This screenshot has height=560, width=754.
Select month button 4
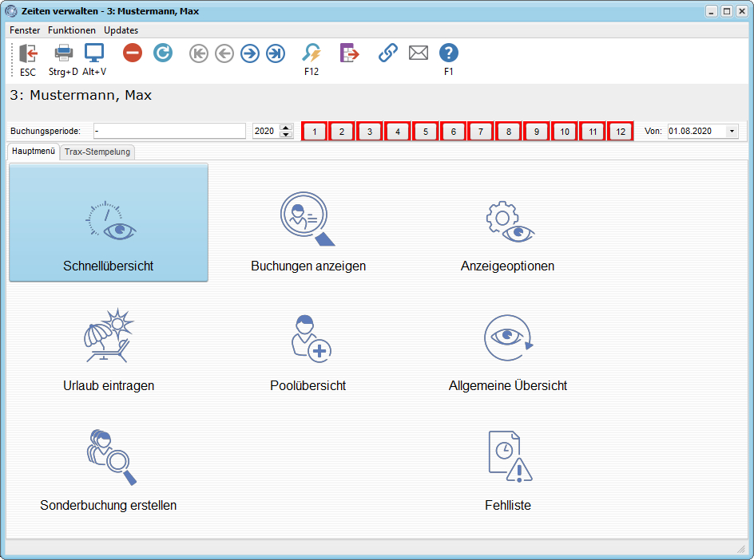pos(398,131)
